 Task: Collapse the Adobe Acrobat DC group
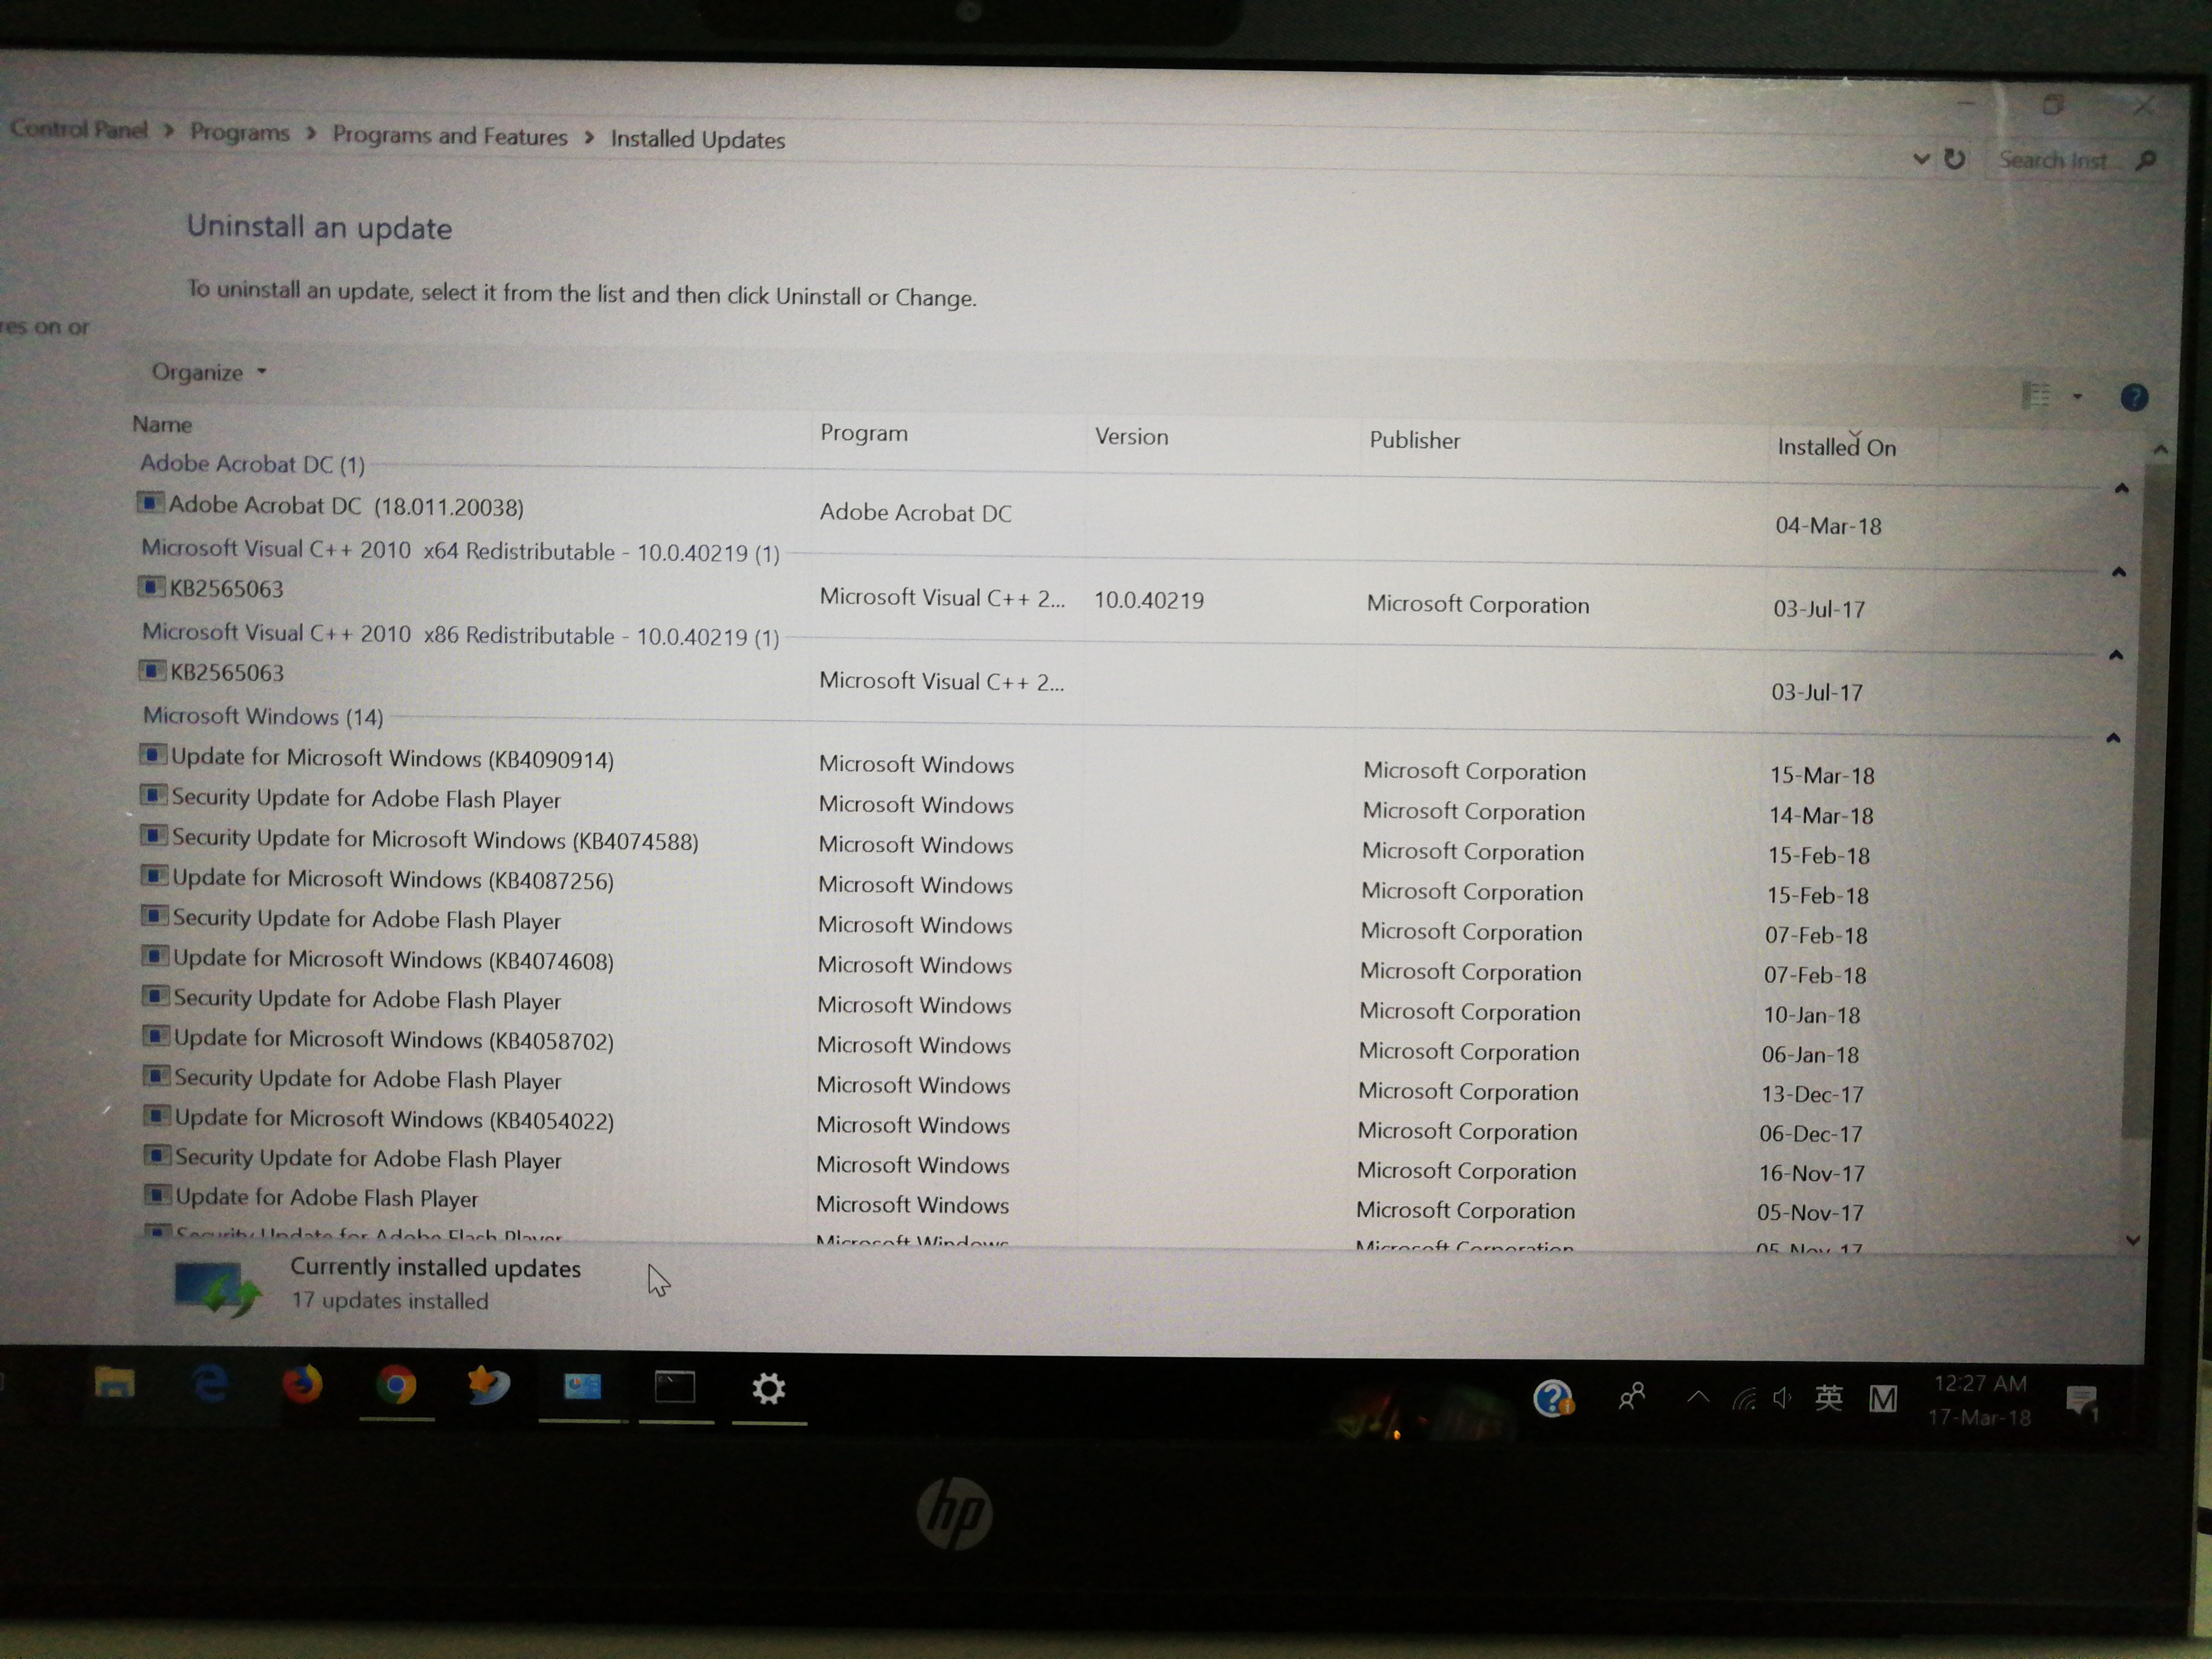pyautogui.click(x=2121, y=488)
